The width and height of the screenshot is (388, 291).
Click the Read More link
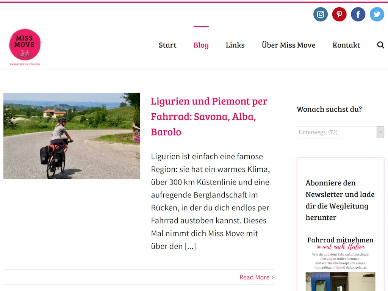pos(257,277)
